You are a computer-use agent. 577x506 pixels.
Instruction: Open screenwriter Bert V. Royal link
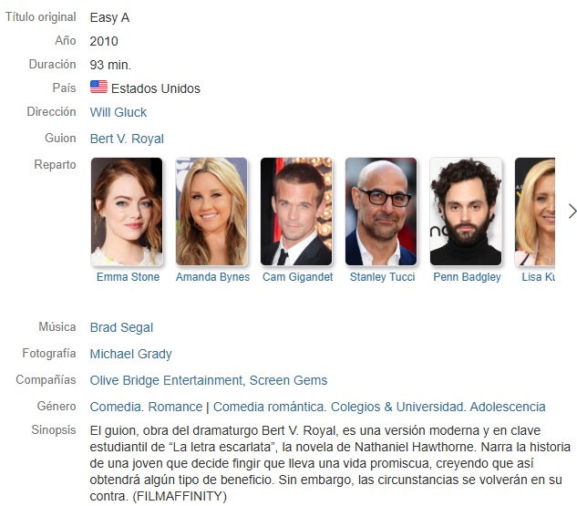(x=127, y=139)
